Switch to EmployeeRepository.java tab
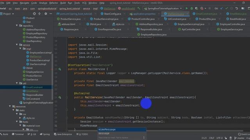The height and width of the screenshot is (140, 250). coord(152,35)
